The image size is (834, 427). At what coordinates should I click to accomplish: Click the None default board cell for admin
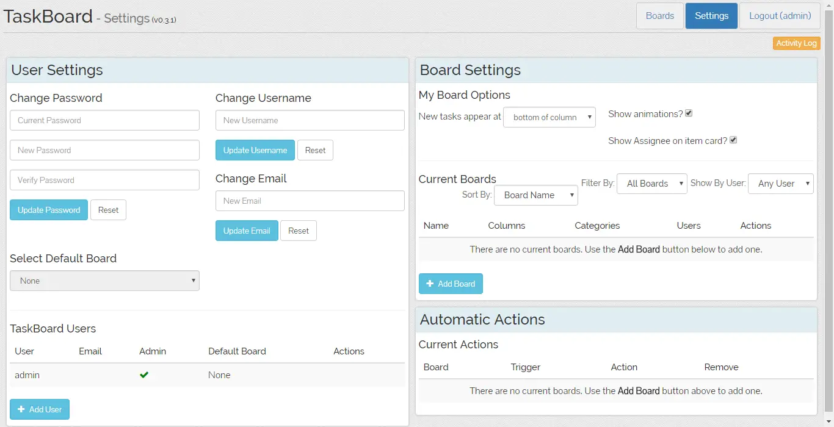pos(219,375)
